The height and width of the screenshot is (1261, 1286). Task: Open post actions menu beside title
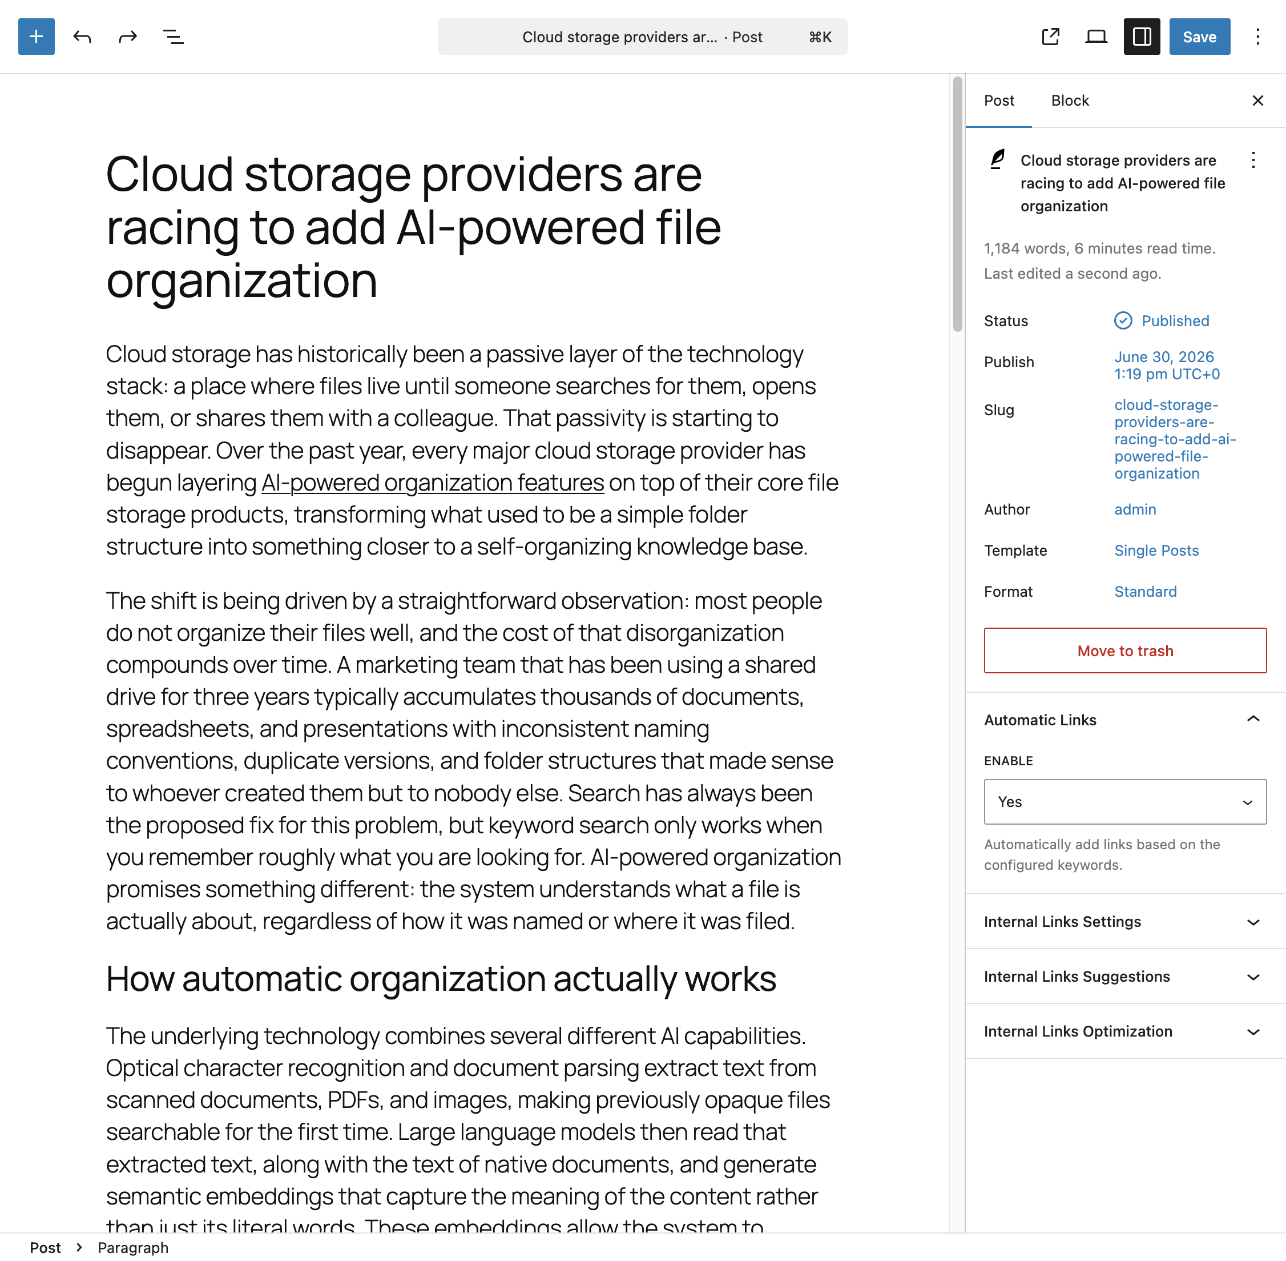point(1253,160)
